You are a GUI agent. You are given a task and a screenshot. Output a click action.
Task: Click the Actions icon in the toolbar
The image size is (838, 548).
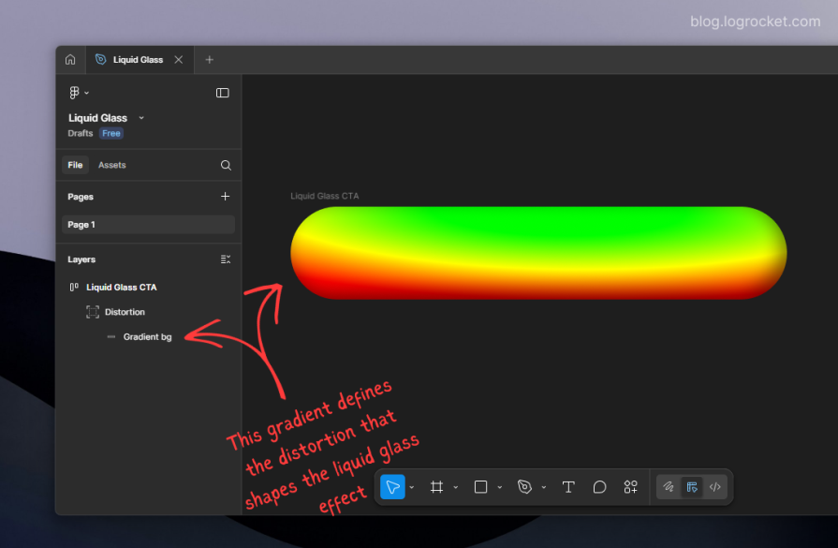(630, 487)
